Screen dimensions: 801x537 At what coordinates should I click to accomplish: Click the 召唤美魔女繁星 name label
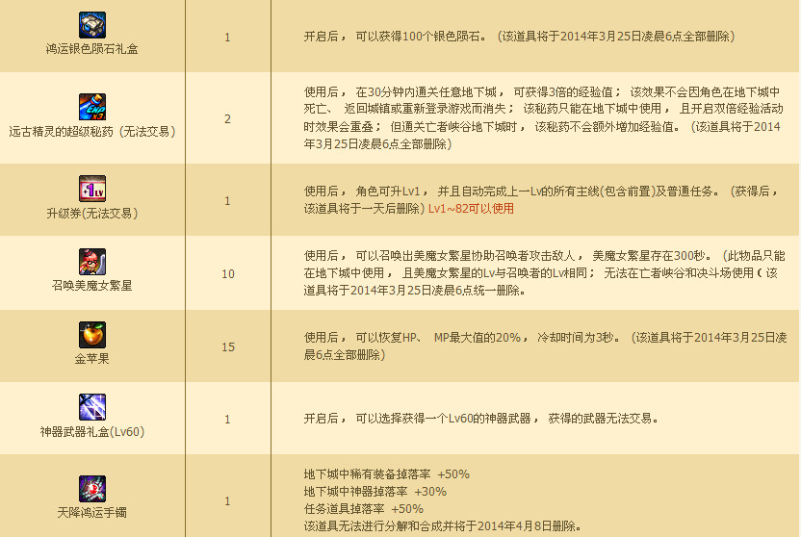point(92,286)
